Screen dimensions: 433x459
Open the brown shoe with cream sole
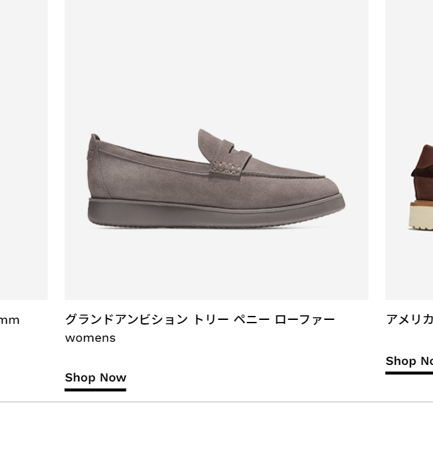coord(420,187)
